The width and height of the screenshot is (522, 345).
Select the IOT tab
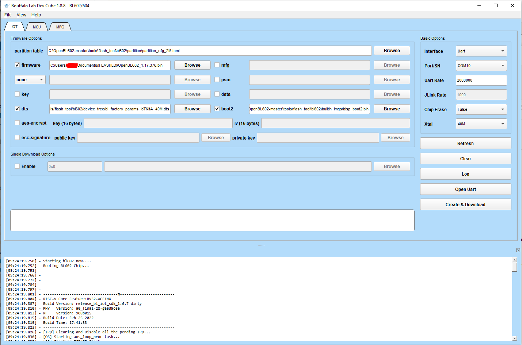click(x=15, y=27)
